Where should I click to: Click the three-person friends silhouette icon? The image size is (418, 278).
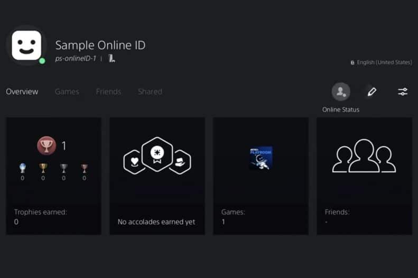pyautogui.click(x=364, y=156)
